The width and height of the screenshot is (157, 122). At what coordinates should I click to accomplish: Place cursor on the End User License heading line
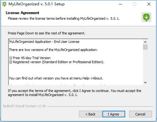point(44,42)
